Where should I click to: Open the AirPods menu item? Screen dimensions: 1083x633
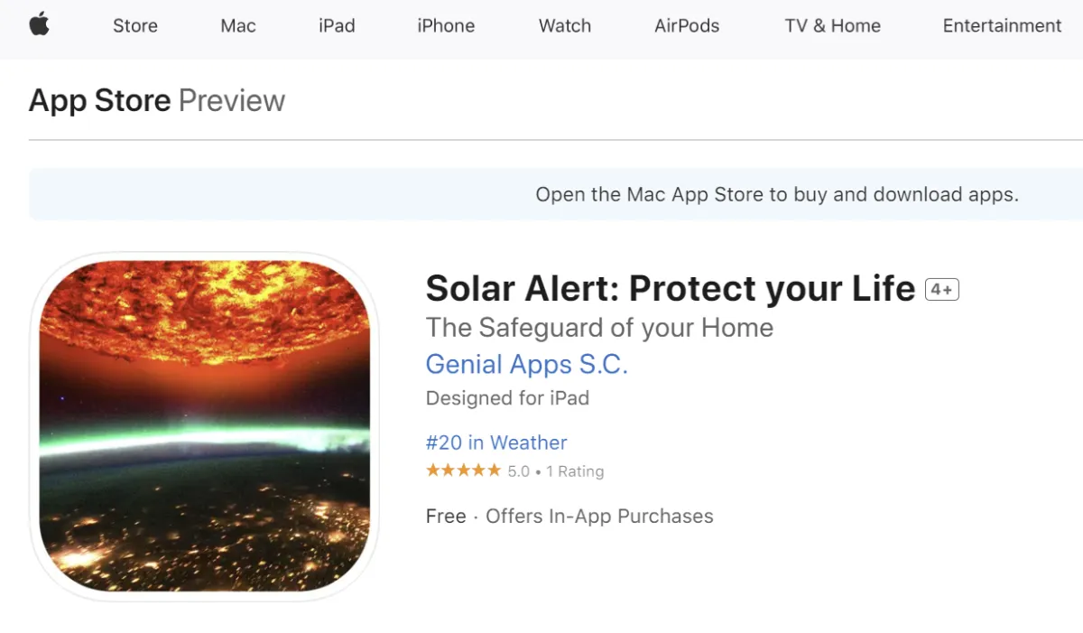point(687,26)
